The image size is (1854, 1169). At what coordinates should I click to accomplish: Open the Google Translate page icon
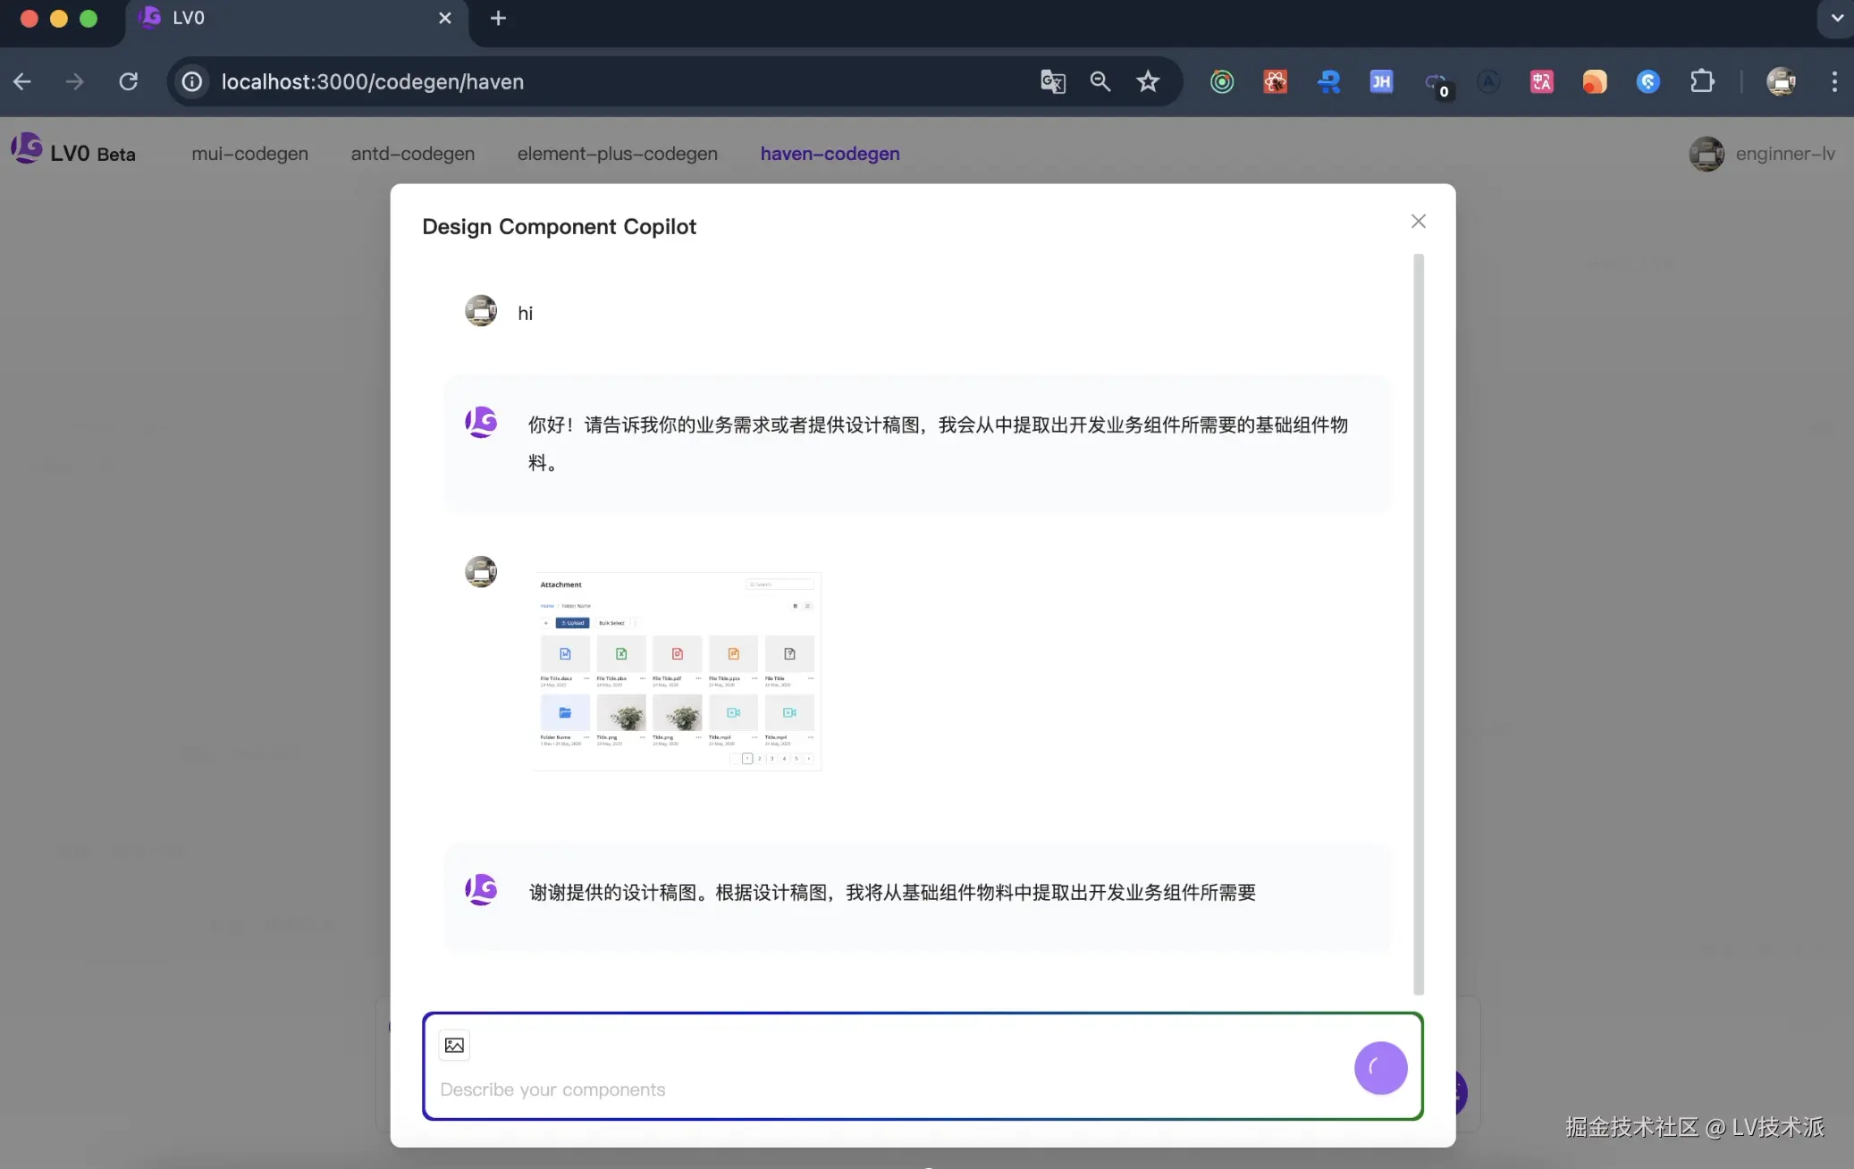[1052, 82]
